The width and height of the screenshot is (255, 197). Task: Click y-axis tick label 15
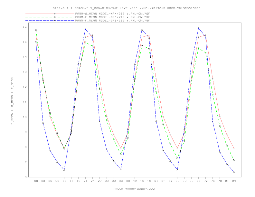point(25,42)
